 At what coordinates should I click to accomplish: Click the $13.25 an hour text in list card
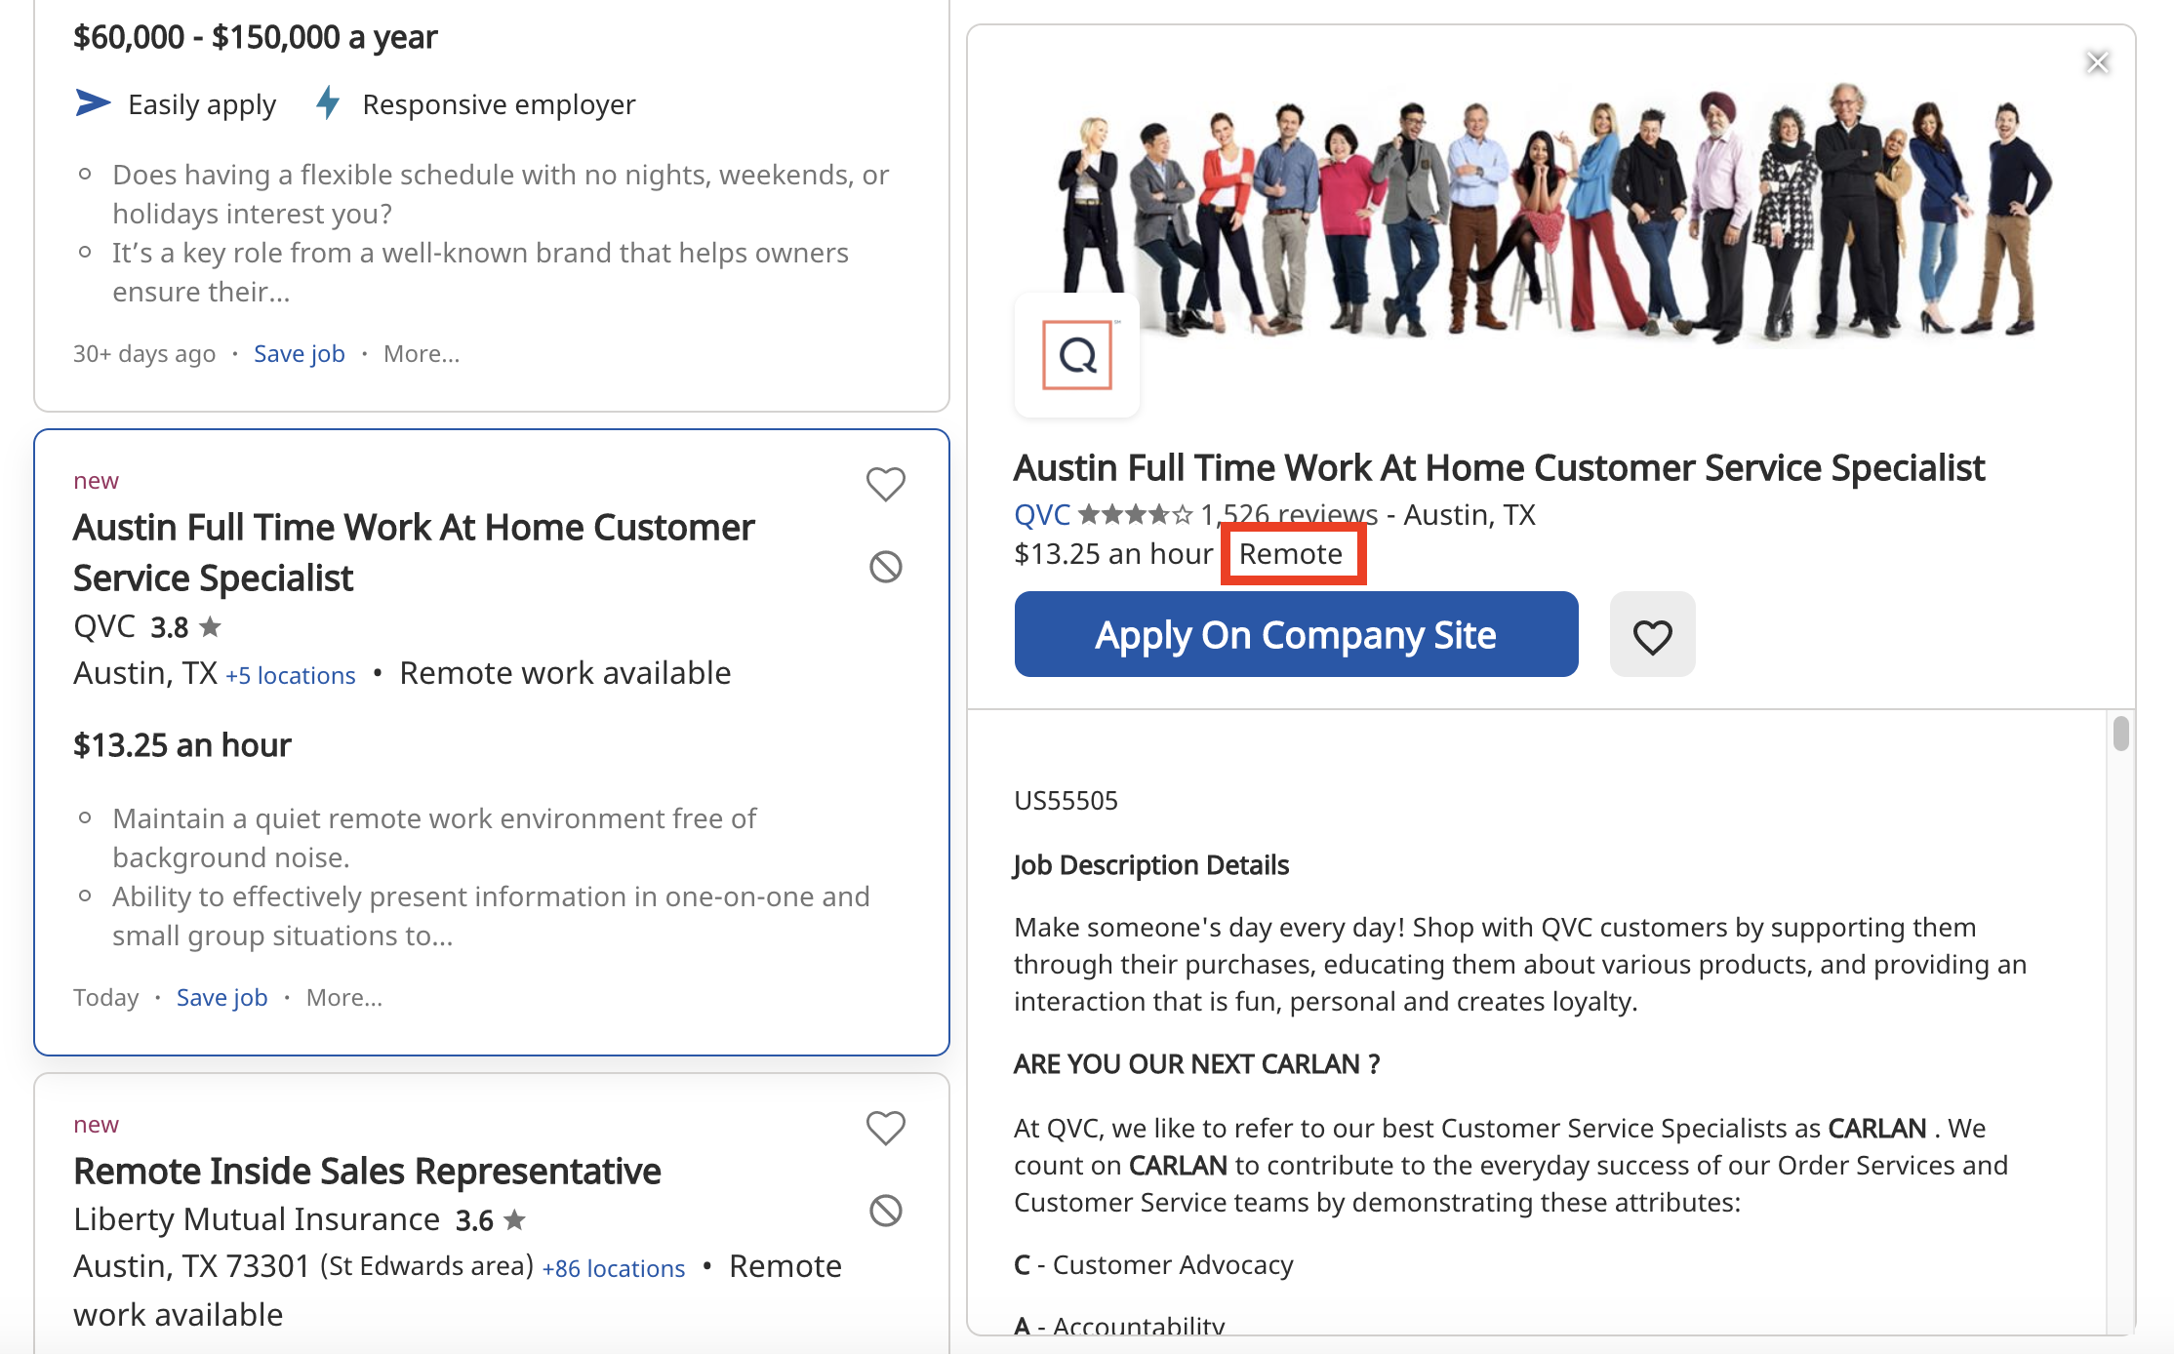click(182, 745)
